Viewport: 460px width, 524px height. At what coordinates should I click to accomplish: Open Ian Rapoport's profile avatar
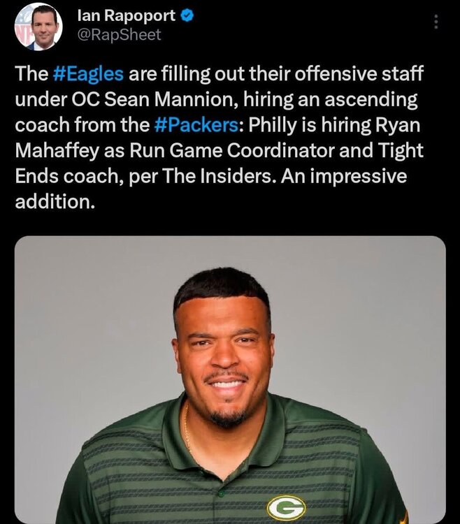37,27
